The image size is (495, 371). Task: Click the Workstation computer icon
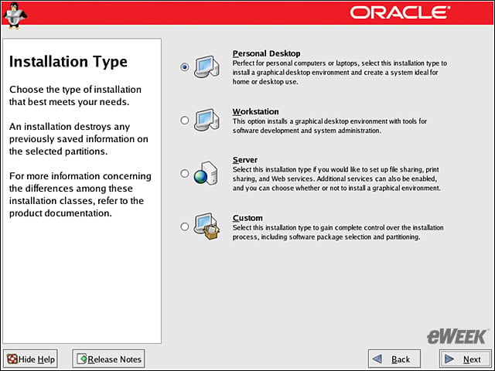[x=207, y=120]
